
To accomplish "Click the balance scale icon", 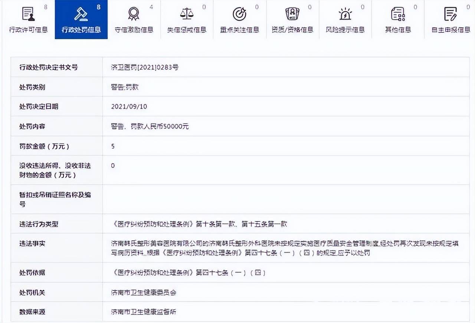I will click(187, 14).
